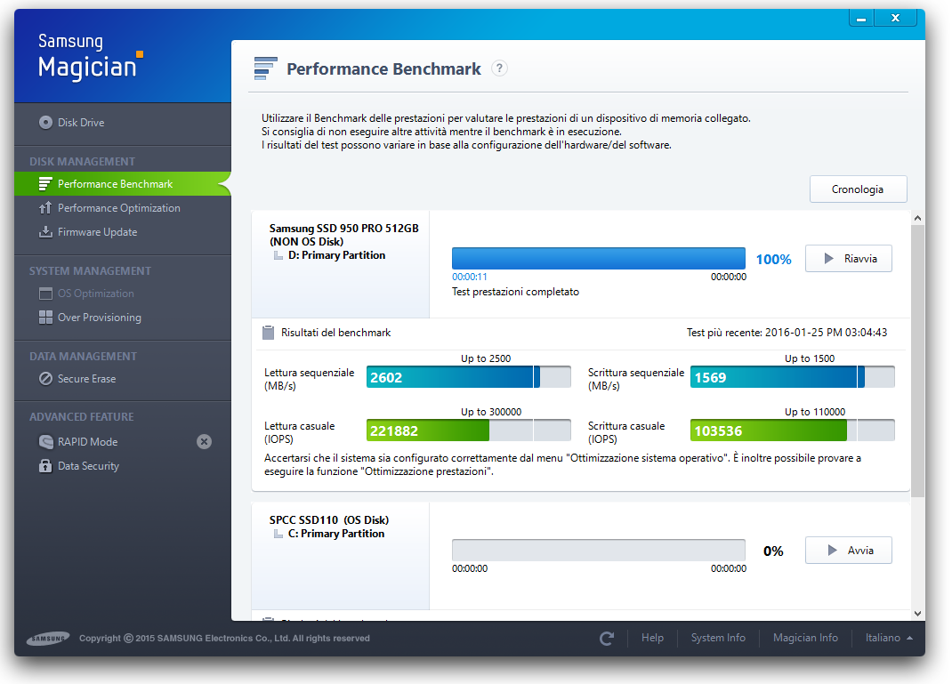
Task: Click the scrollbar up arrow
Action: pyautogui.click(x=917, y=218)
